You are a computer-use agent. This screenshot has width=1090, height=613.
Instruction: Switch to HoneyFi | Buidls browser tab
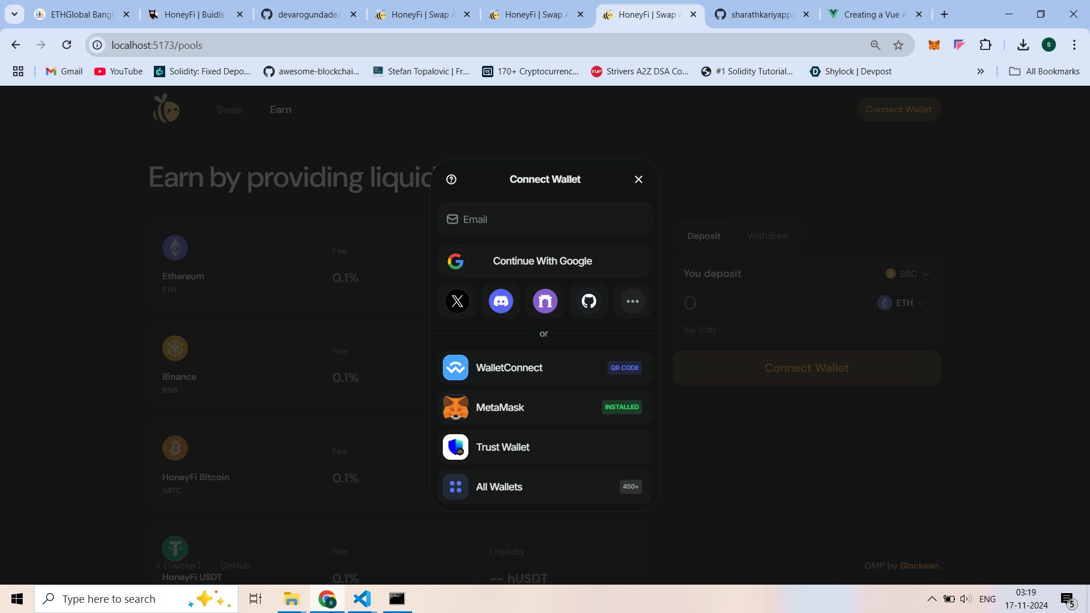(195, 14)
